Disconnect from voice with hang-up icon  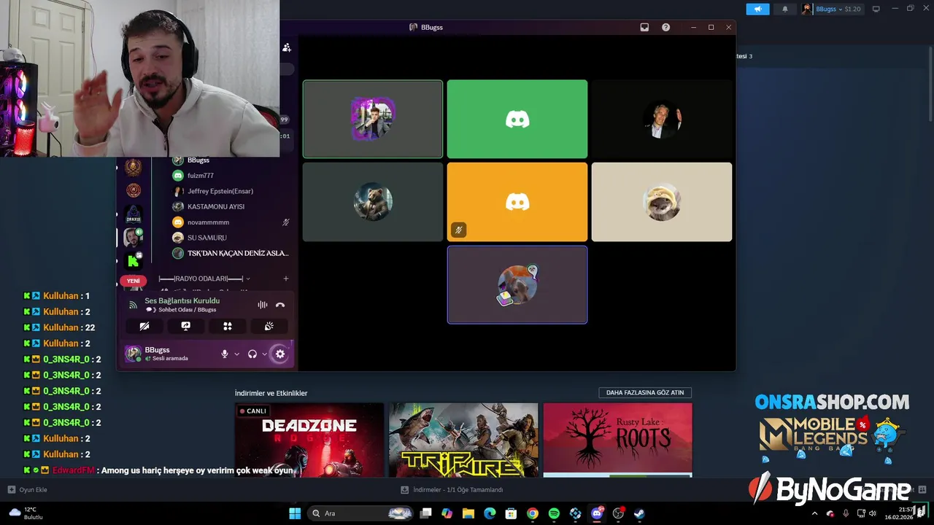[280, 305]
